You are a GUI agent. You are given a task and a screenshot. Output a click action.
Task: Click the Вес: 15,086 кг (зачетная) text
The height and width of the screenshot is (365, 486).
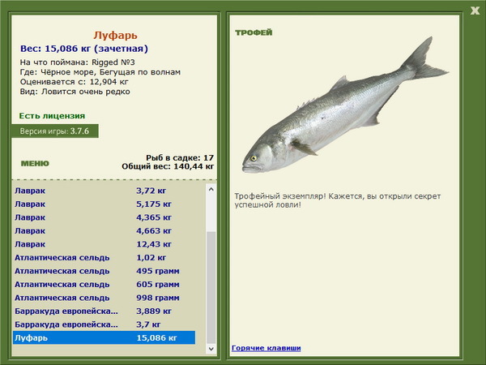[84, 49]
